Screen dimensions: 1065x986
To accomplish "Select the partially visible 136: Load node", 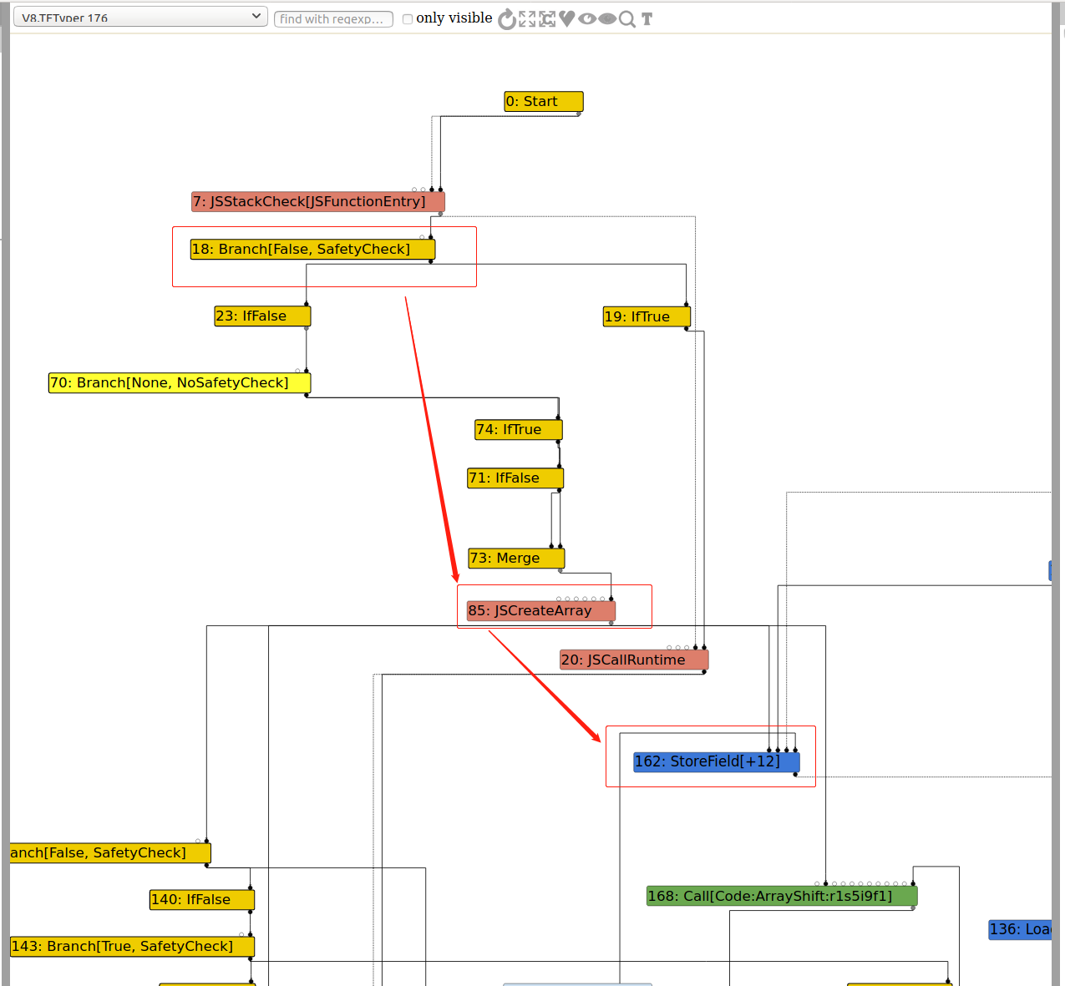I will pos(1020,930).
